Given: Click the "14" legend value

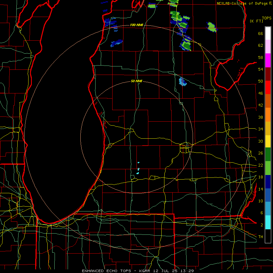Looking at the screenshot, I should click(x=261, y=189).
